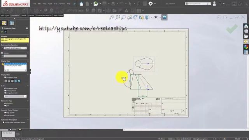Collapse the Dimension Type section

tap(28, 101)
